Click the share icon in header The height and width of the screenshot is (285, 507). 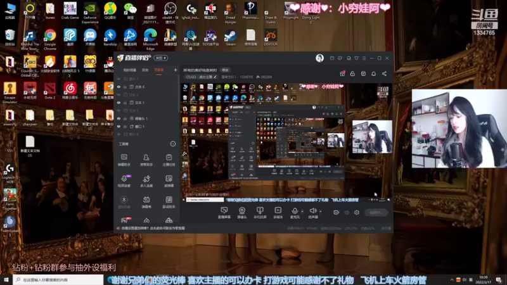384,73
